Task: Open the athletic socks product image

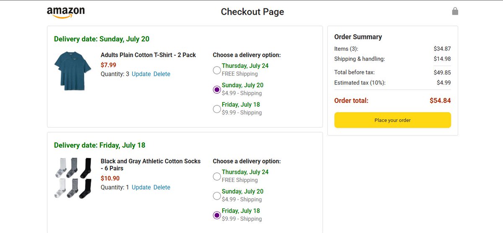Action: pyautogui.click(x=73, y=177)
